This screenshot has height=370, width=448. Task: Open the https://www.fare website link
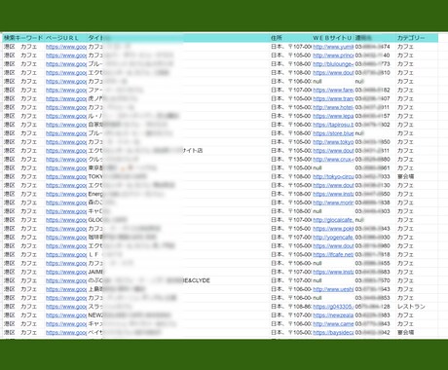click(333, 90)
